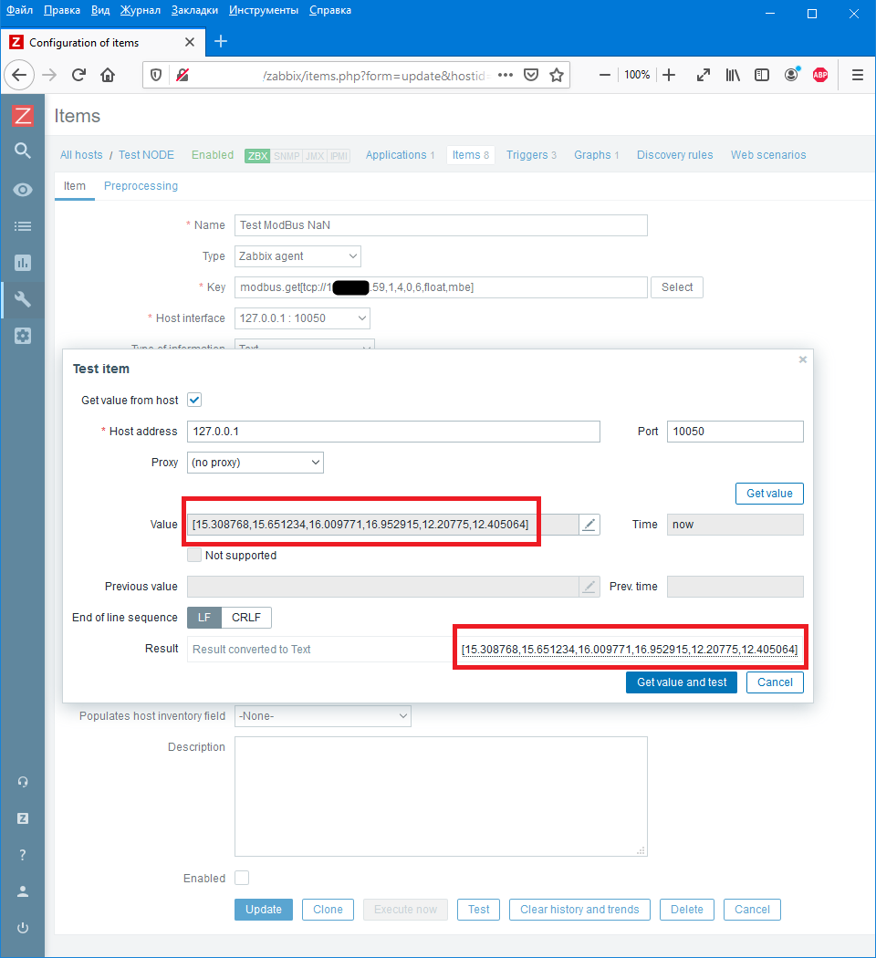Open Host interface dropdown 127.0.0.1 : 10050
The width and height of the screenshot is (876, 958).
[x=302, y=318]
